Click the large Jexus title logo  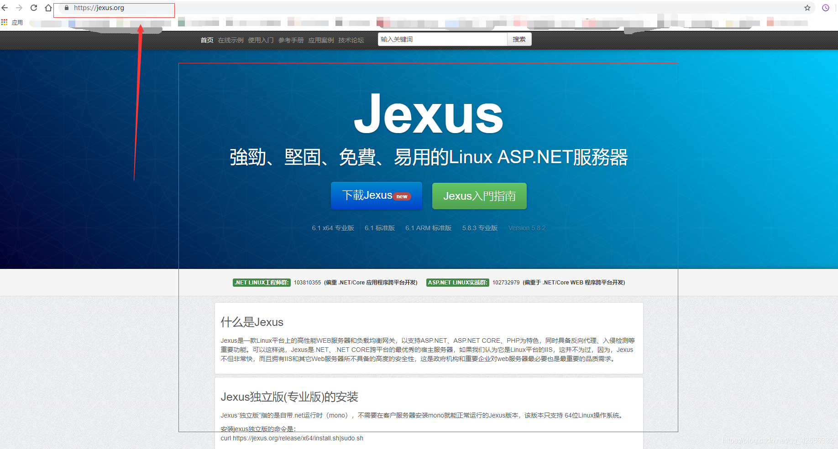429,114
